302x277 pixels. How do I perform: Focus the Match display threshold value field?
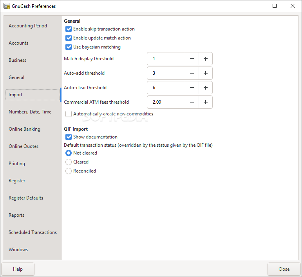(166, 59)
